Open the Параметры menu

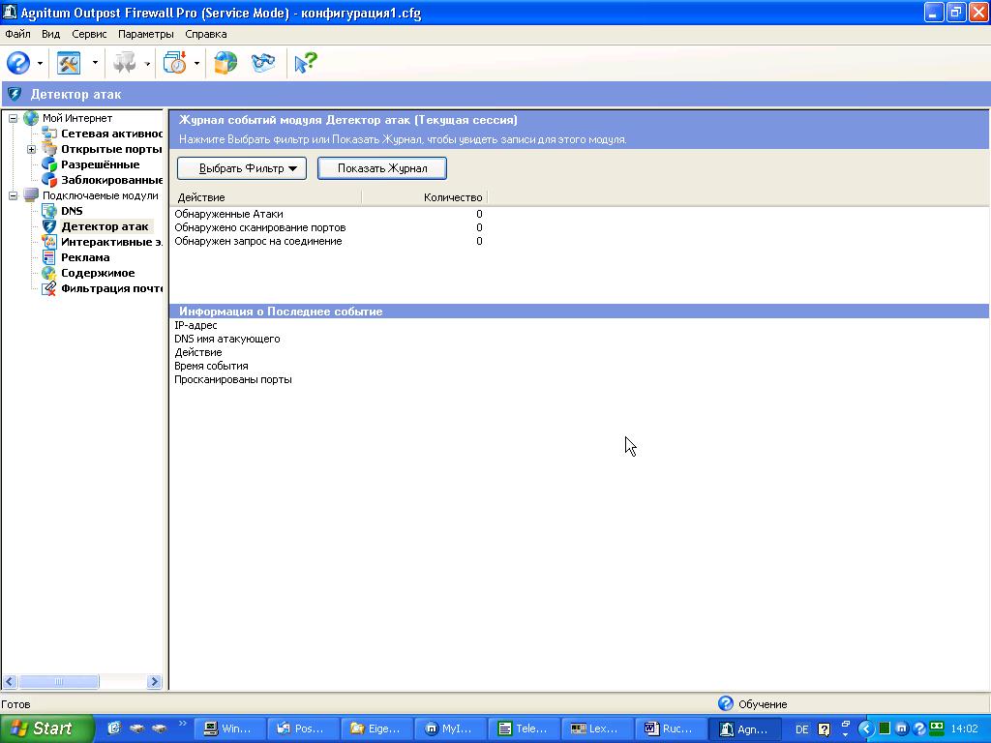(x=146, y=34)
